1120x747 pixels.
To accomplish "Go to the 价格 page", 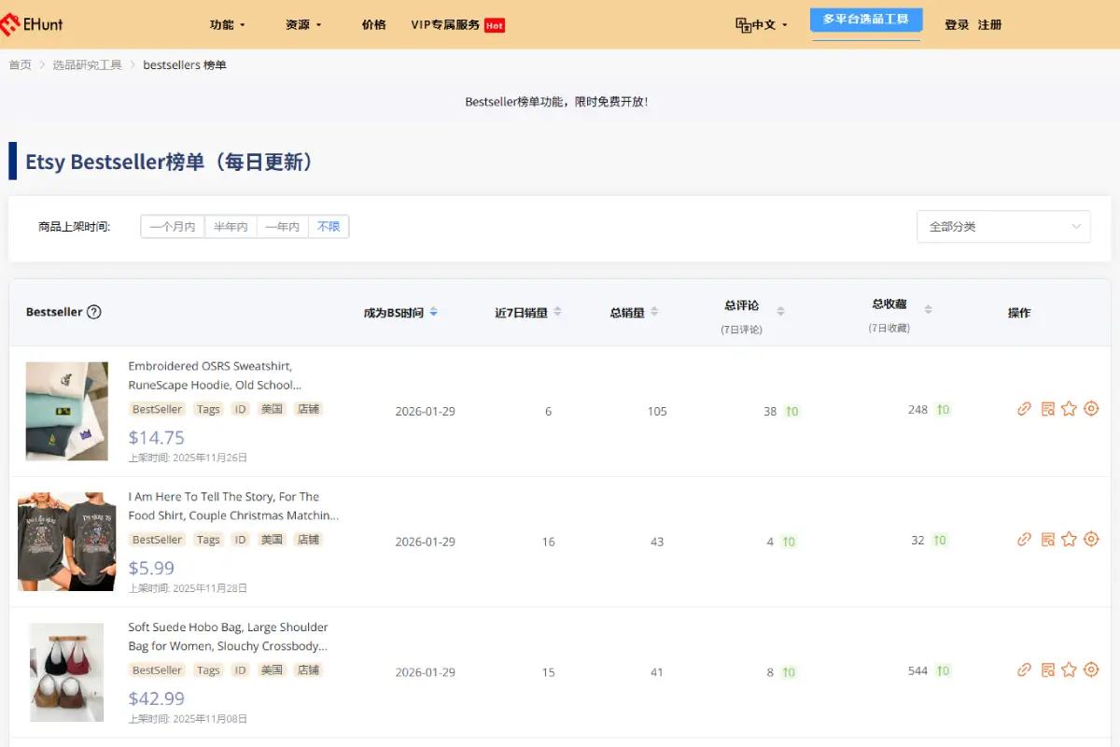I will coord(373,25).
